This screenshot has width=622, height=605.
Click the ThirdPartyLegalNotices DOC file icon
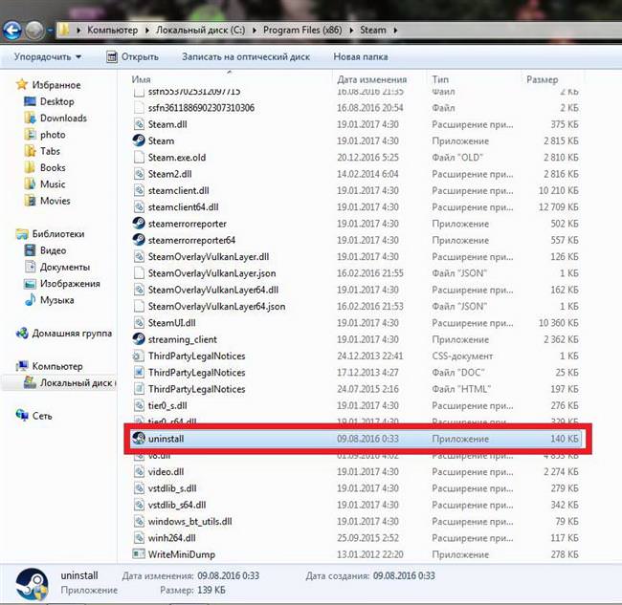[139, 373]
